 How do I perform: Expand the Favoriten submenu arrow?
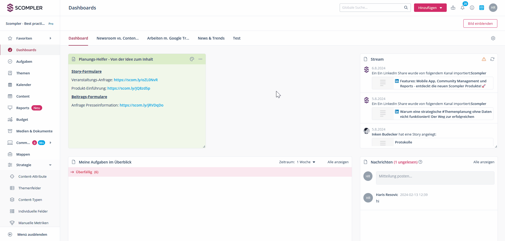(x=50, y=38)
